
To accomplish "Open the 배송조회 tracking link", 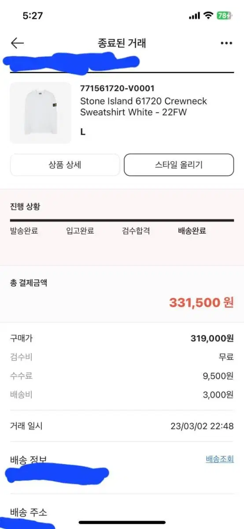I will pos(220,459).
